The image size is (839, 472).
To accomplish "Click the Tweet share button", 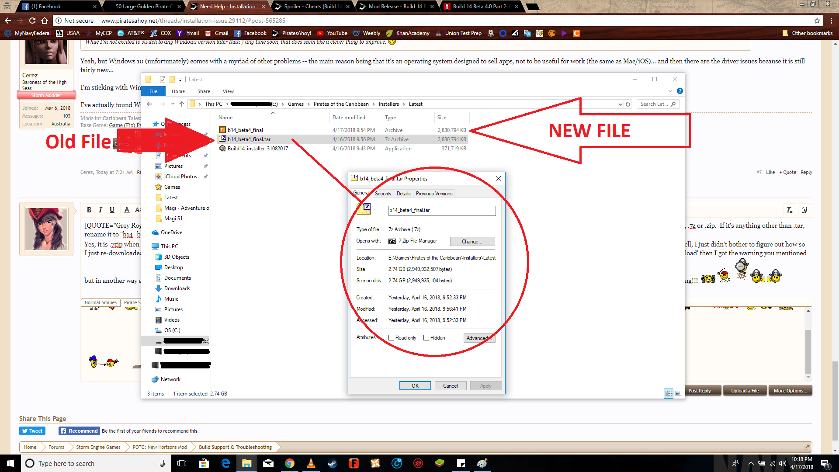I will click(x=32, y=431).
